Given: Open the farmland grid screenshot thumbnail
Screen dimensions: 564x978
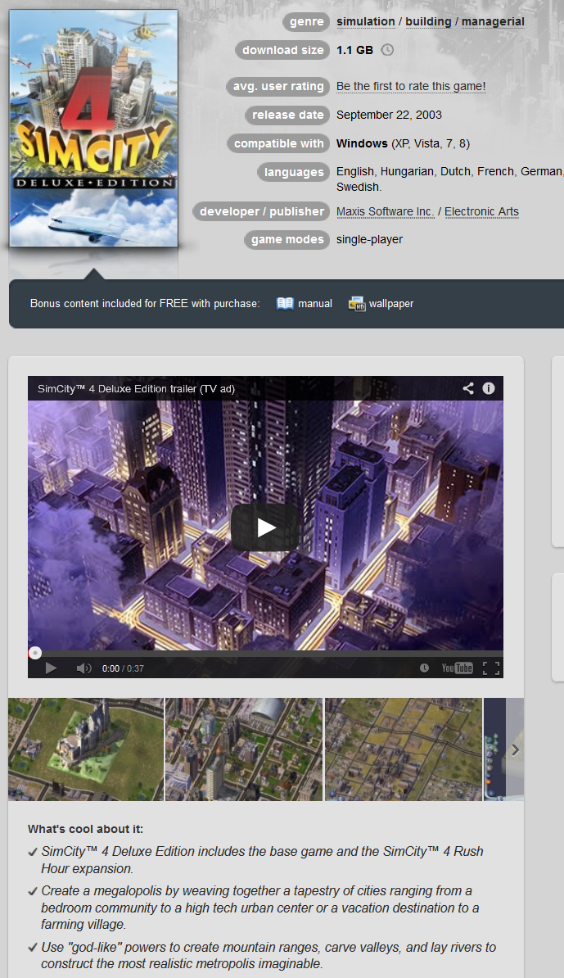Looking at the screenshot, I should 404,749.
